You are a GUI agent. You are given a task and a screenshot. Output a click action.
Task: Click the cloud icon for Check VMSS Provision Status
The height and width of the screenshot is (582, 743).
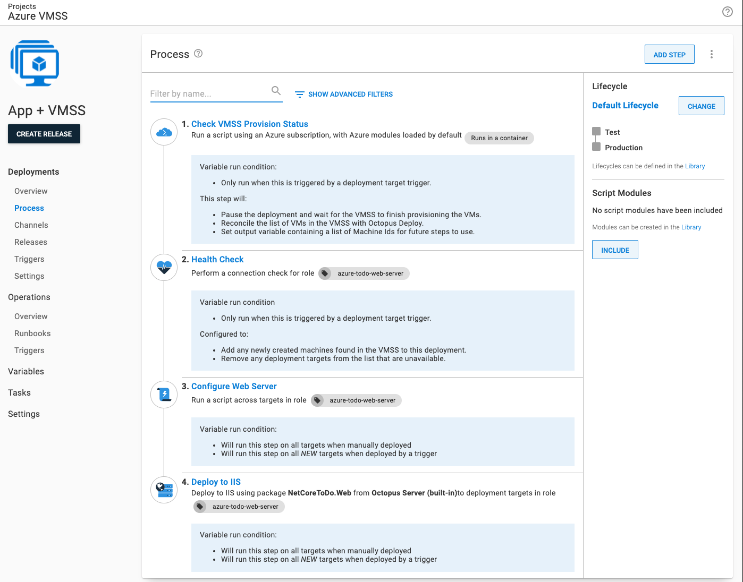click(164, 132)
